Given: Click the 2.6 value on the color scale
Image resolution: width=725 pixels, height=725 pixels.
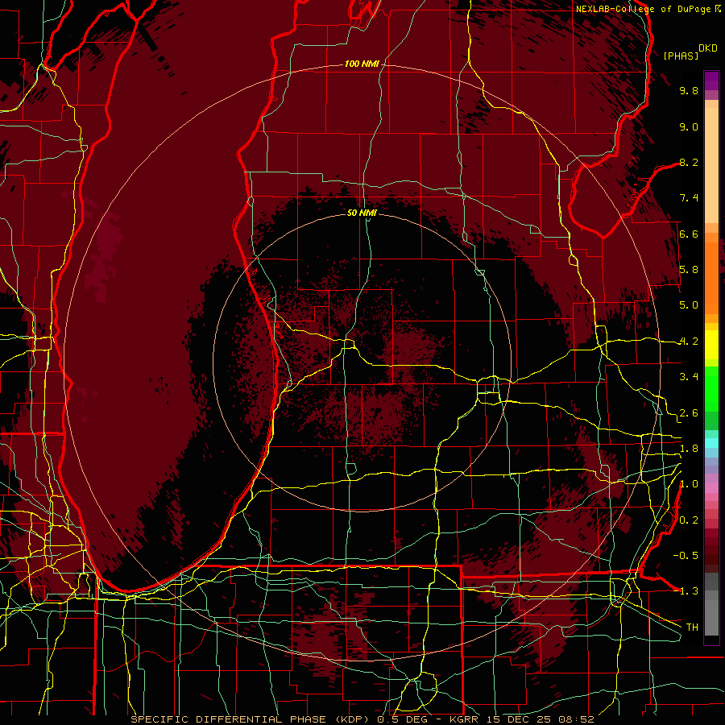Looking at the screenshot, I should click(x=689, y=413).
